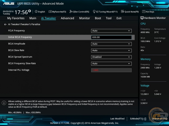Open the BCLK Amplitude dropdown
Screen dimensions: 169x126
111,44
